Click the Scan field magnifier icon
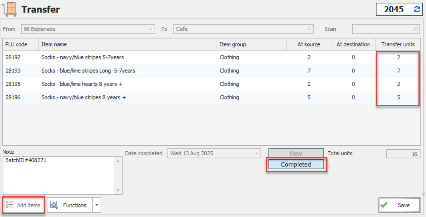426x217 pixels. point(416,29)
